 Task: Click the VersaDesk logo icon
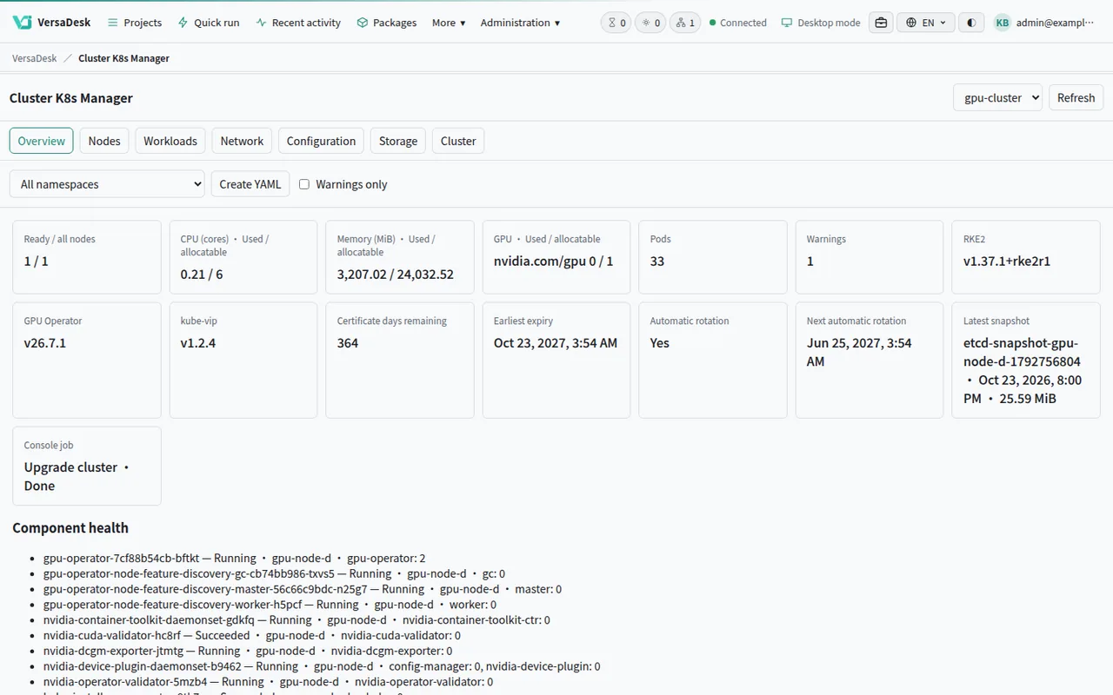(23, 23)
